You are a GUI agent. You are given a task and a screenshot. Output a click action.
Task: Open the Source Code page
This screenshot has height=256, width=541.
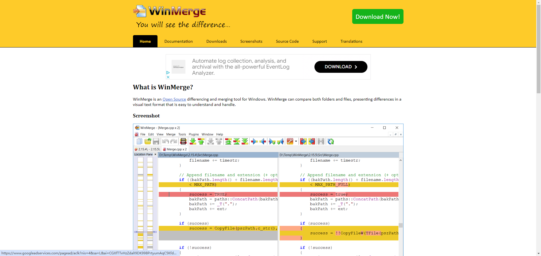287,41
